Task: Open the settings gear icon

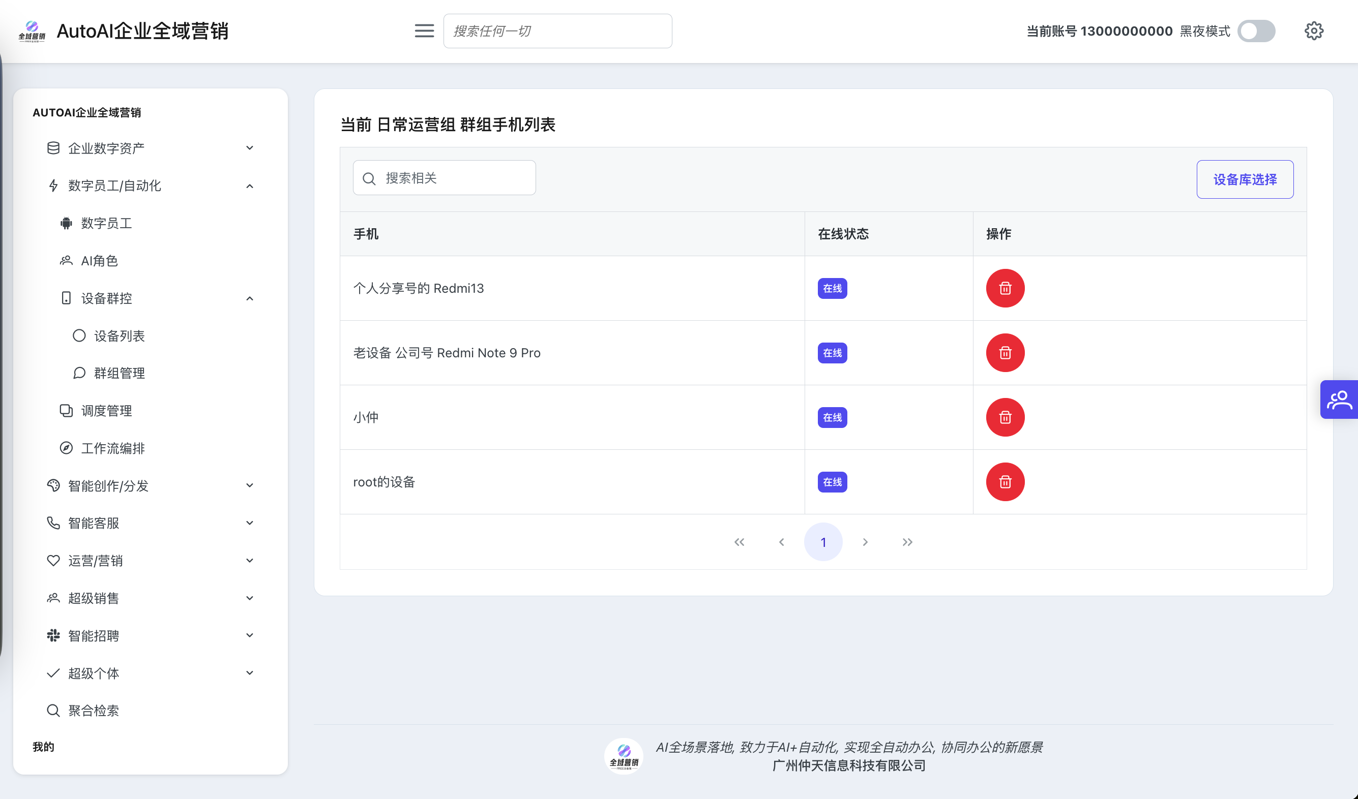Action: pos(1313,30)
